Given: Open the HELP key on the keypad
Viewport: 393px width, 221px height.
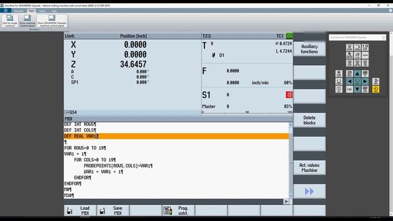Looking at the screenshot, I should pos(339,89).
